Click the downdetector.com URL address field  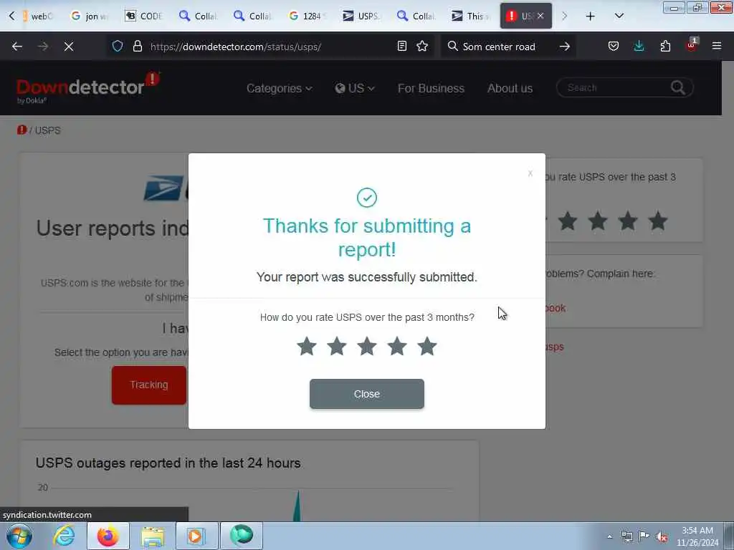[x=272, y=47]
